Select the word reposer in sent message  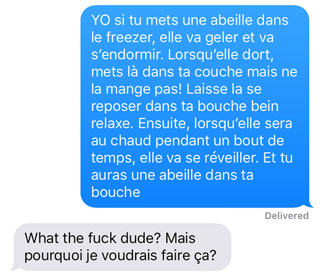tap(116, 107)
